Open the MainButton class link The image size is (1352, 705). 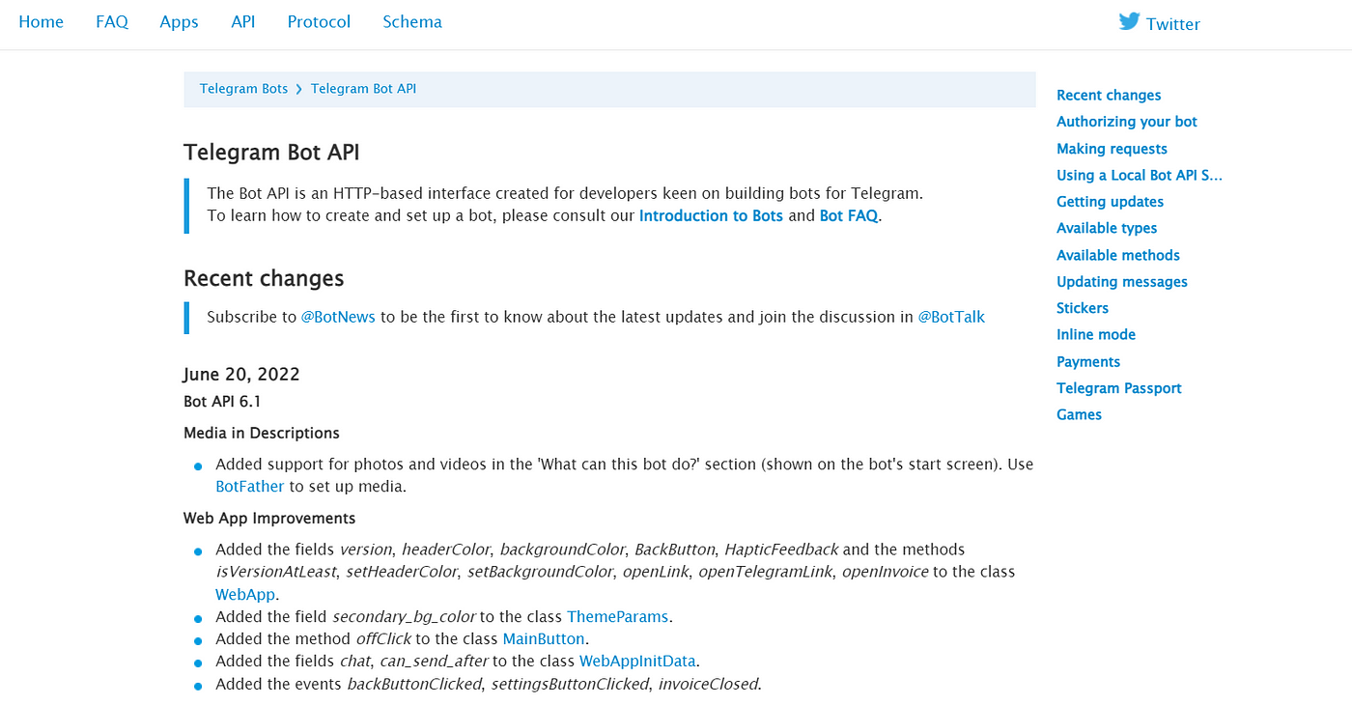coord(544,638)
